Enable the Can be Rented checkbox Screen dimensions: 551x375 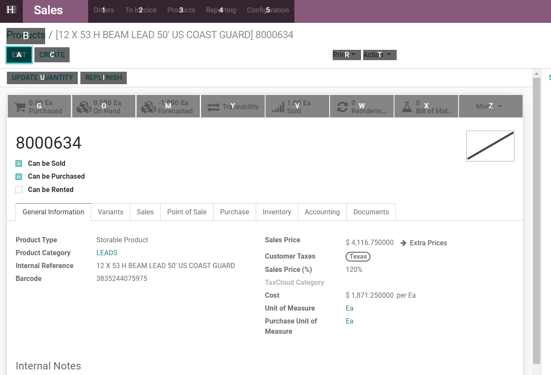point(19,190)
